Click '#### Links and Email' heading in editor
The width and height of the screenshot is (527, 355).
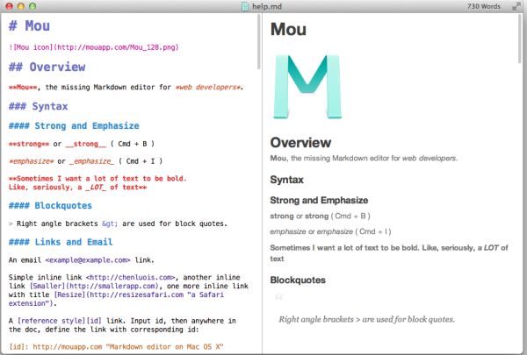61,242
